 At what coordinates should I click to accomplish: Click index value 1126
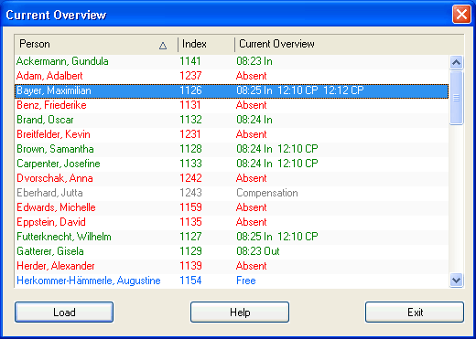point(190,90)
